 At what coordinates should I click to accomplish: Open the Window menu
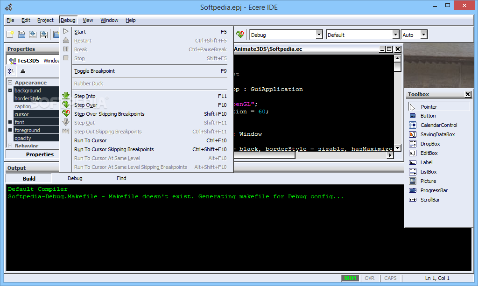point(109,20)
